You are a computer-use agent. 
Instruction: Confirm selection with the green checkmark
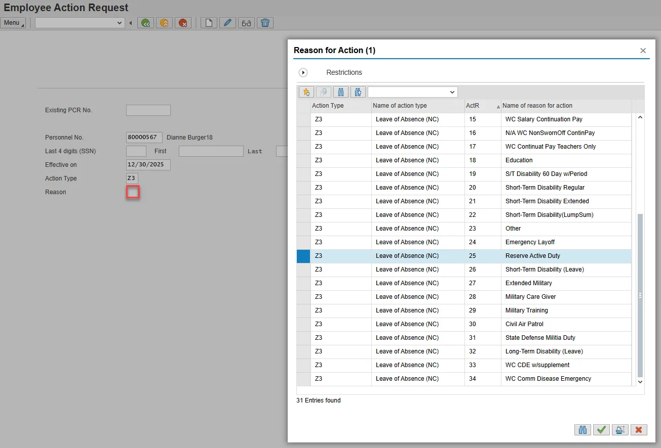[601, 430]
